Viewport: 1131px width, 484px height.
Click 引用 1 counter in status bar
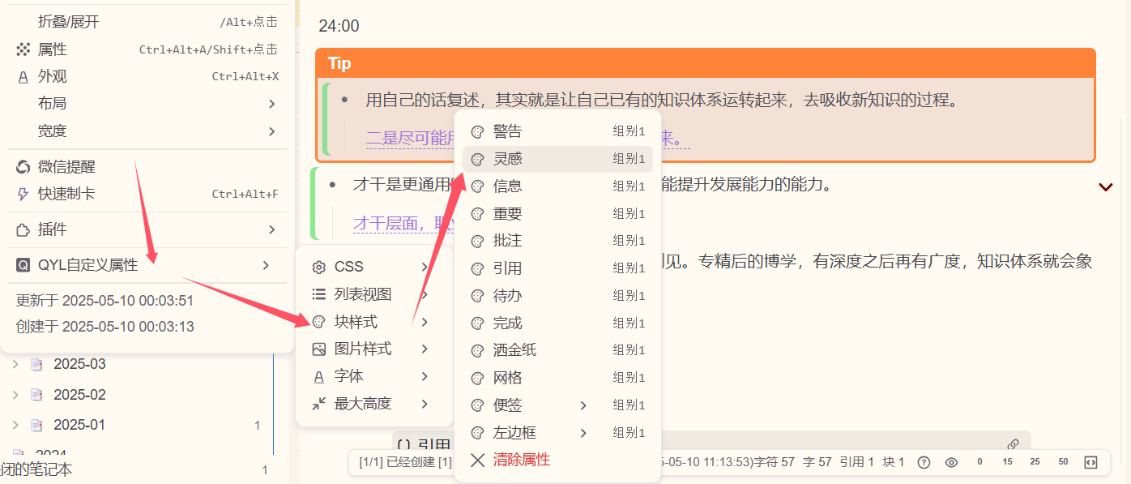click(x=857, y=462)
